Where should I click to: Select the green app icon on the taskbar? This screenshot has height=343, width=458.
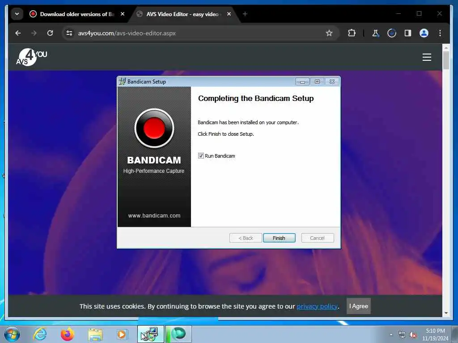178,334
